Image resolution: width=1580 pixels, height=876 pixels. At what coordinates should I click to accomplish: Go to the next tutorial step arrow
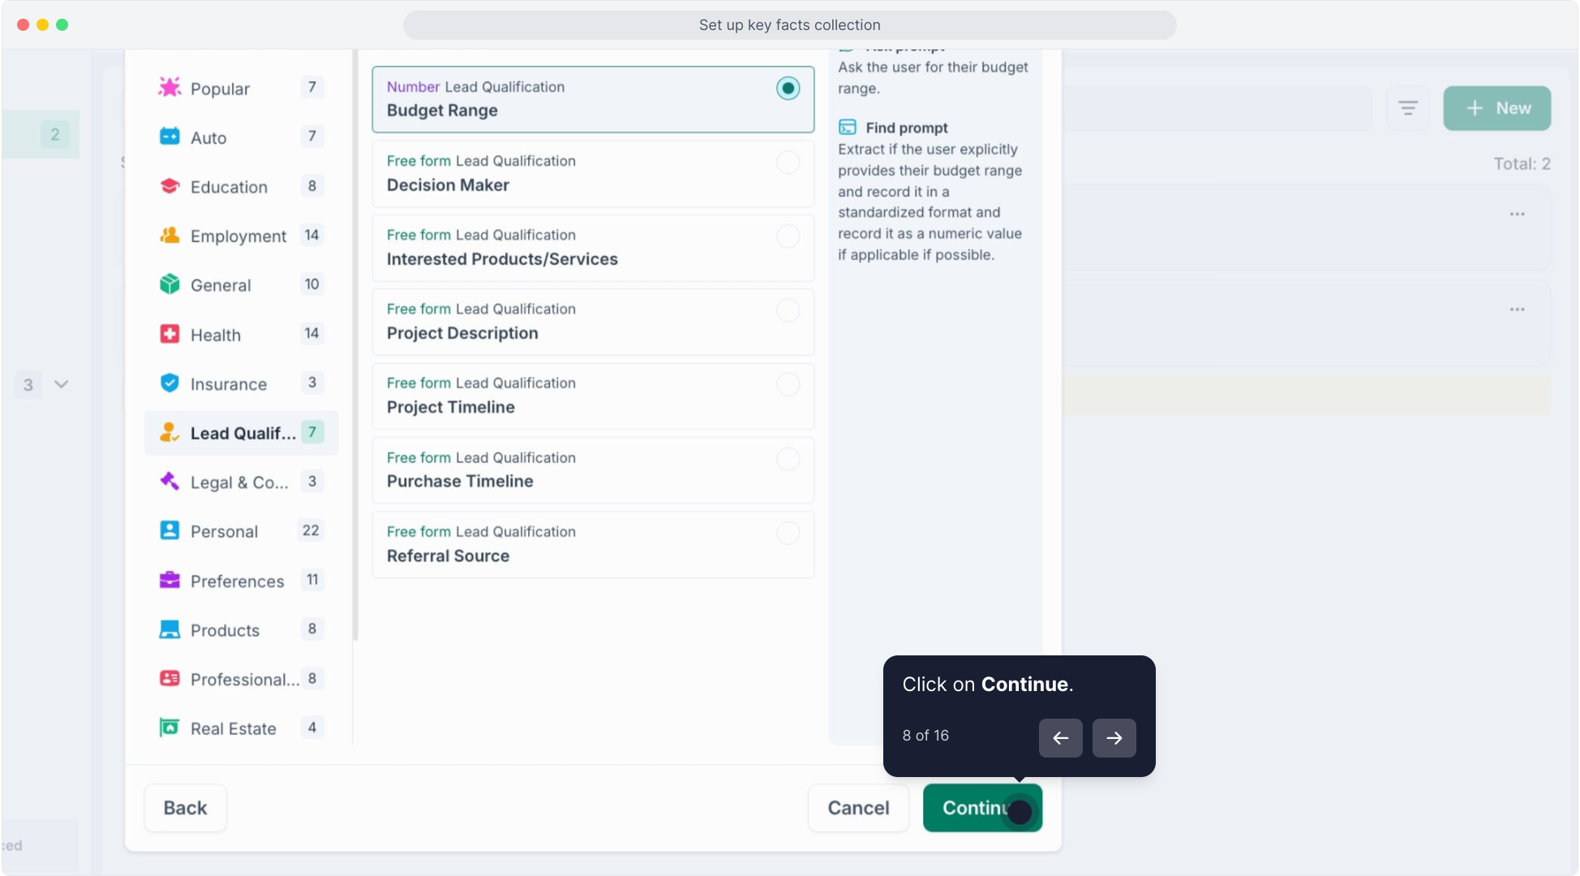[1114, 738]
